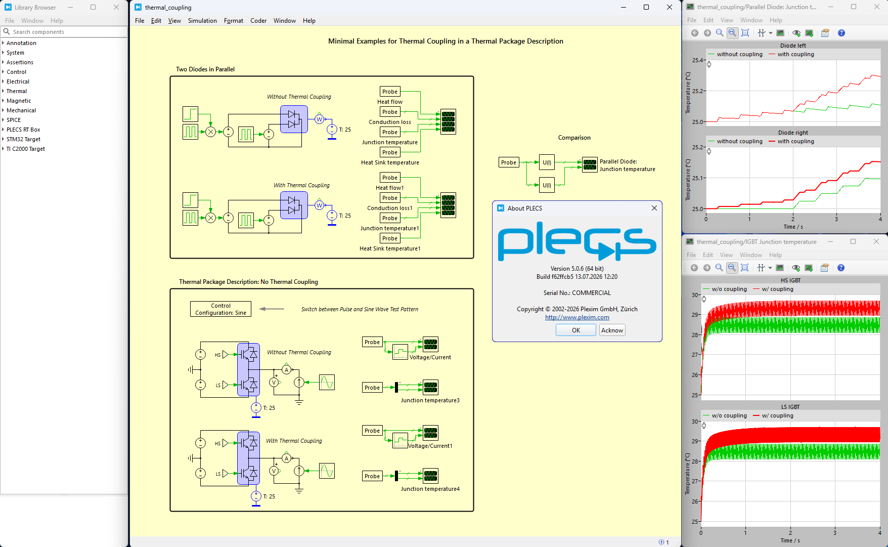The height and width of the screenshot is (547, 888).
Task: Expand the Annotation library category arrow
Action: click(3, 43)
